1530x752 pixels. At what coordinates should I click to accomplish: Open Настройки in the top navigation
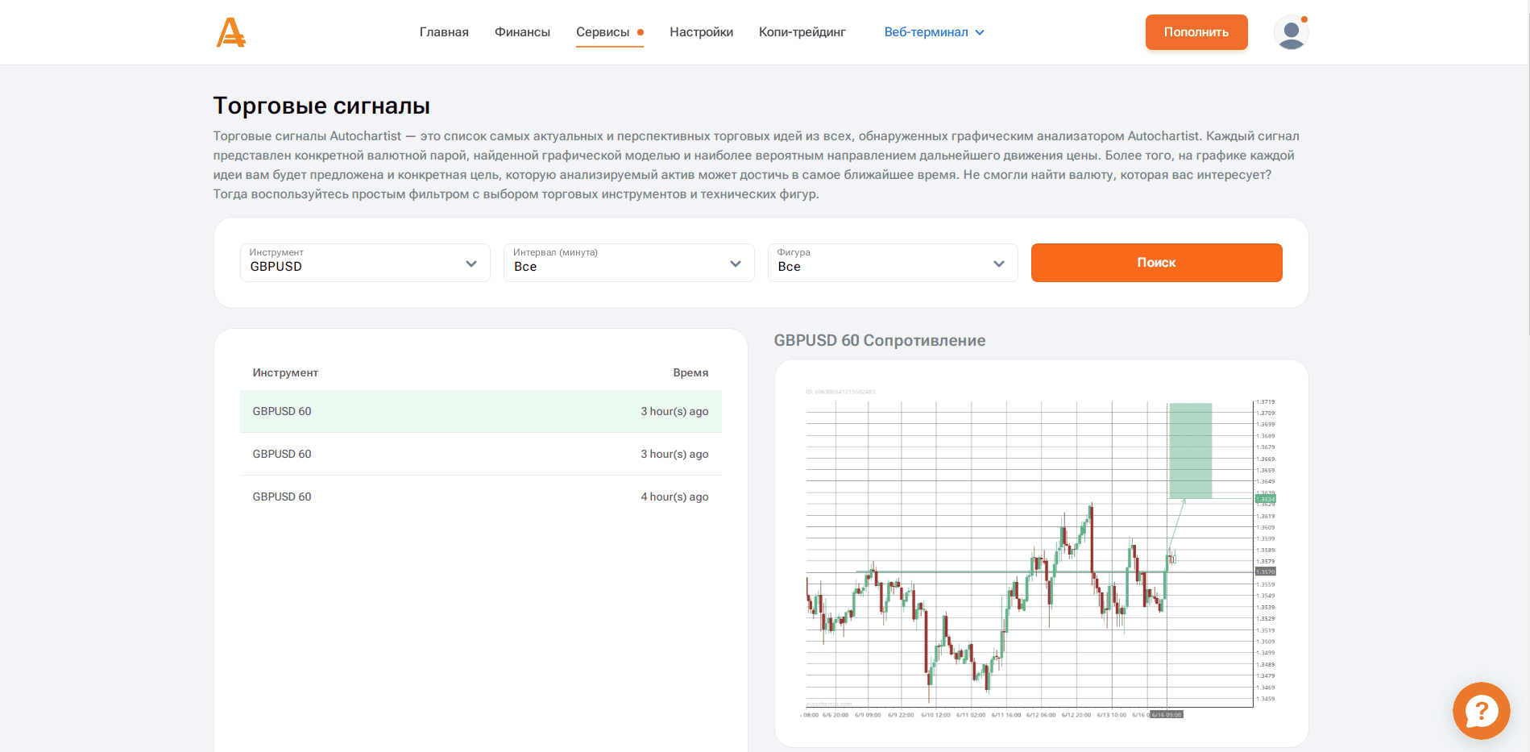[x=701, y=32]
